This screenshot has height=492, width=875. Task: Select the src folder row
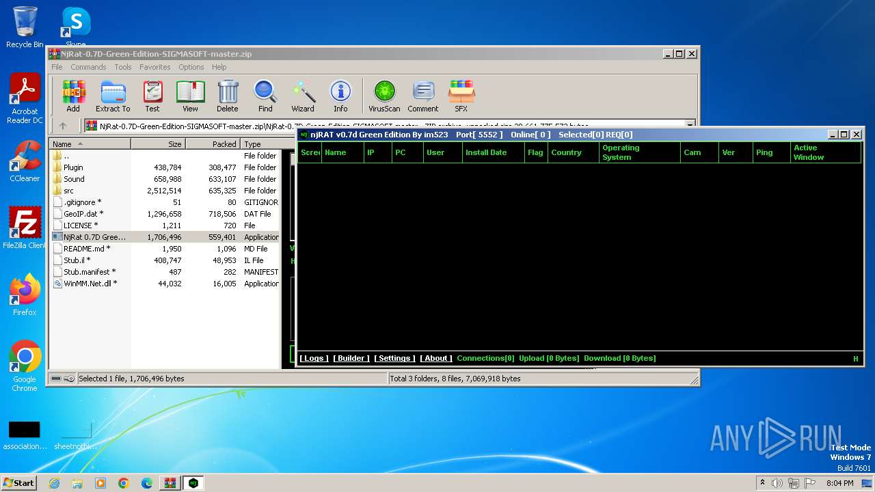pyautogui.click(x=164, y=191)
